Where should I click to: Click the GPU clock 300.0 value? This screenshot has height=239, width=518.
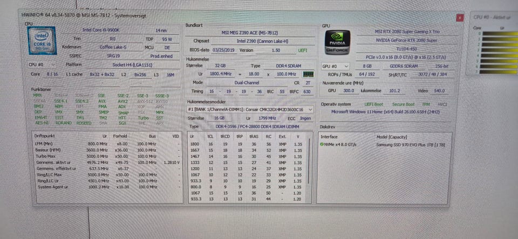click(x=348, y=90)
